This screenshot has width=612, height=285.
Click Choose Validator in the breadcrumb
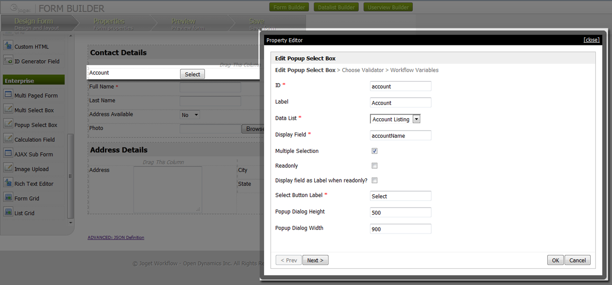(363, 70)
